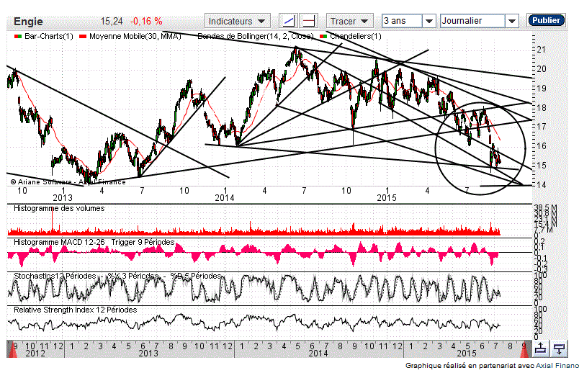
Task: Select the horizontal line drawing tool
Action: 308,21
